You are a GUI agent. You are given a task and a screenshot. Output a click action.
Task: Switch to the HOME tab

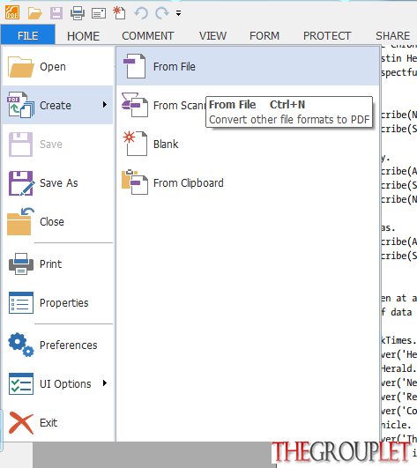pos(83,36)
